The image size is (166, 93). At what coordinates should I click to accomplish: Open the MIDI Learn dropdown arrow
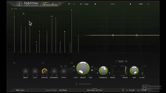pos(27,90)
